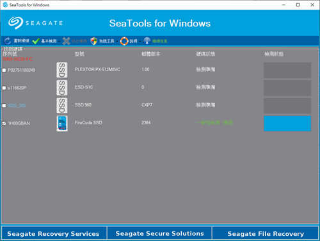Click the Seagate logo in the header
The width and height of the screenshot is (320, 241).
pos(36,23)
